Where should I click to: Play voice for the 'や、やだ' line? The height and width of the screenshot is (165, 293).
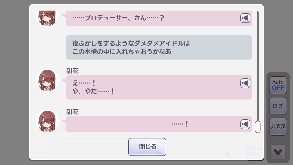[245, 83]
